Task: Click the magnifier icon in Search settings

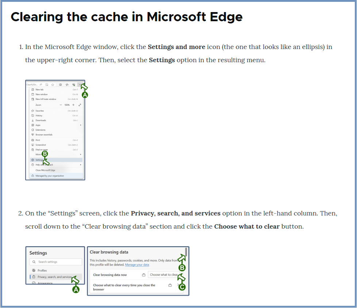Action: [x=34, y=262]
